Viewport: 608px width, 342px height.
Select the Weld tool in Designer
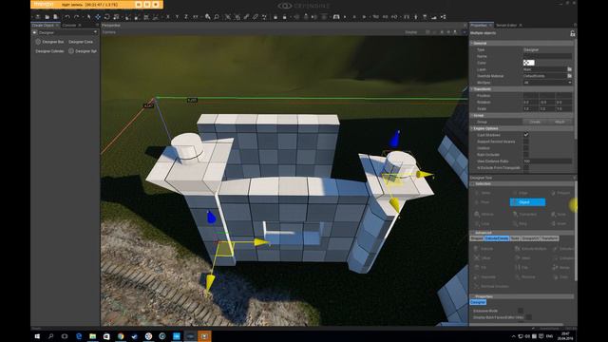coord(522,257)
